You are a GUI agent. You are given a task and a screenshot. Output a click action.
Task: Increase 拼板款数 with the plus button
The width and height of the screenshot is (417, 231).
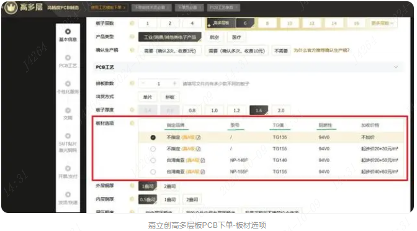point(174,84)
